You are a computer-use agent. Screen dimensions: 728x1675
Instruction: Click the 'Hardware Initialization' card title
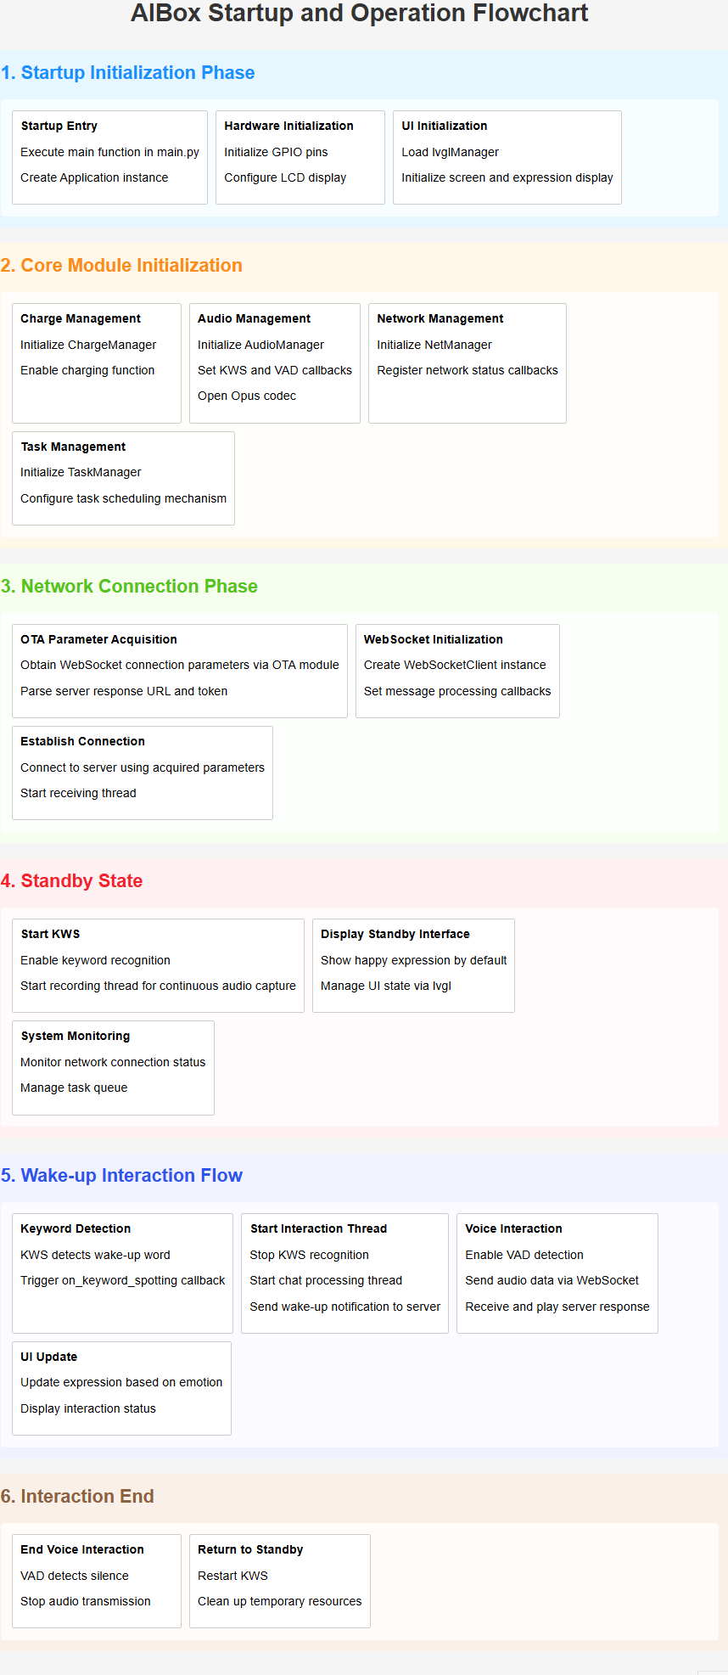pyautogui.click(x=288, y=126)
